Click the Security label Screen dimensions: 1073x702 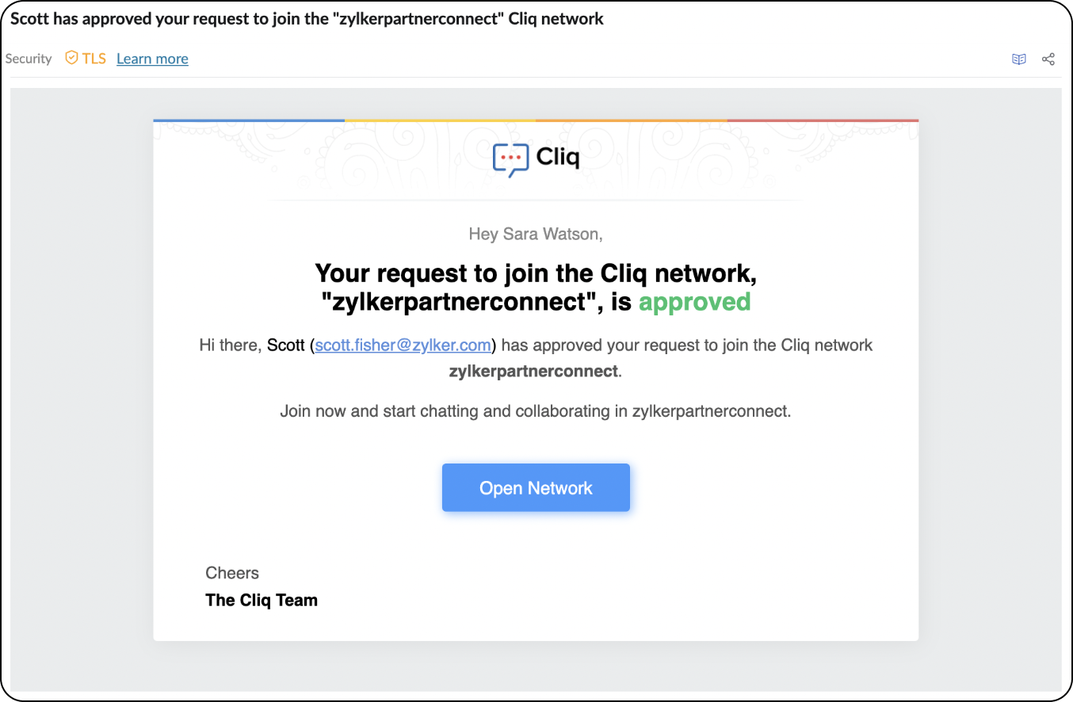[29, 59]
